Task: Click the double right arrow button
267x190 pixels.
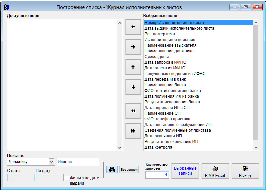Action: tap(133, 131)
